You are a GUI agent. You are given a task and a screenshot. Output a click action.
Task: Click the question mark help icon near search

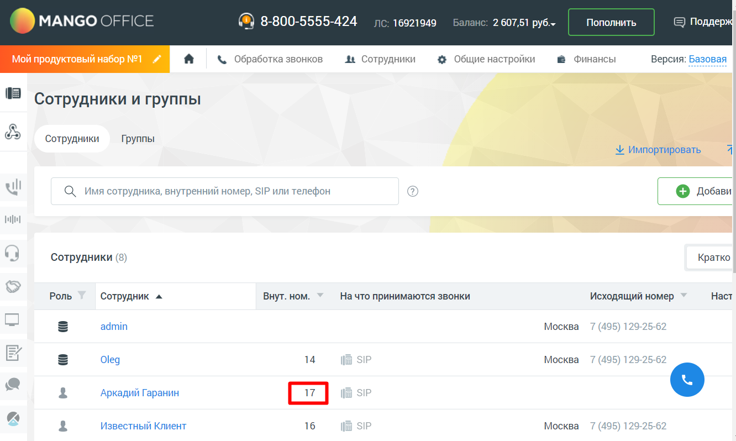[413, 191]
